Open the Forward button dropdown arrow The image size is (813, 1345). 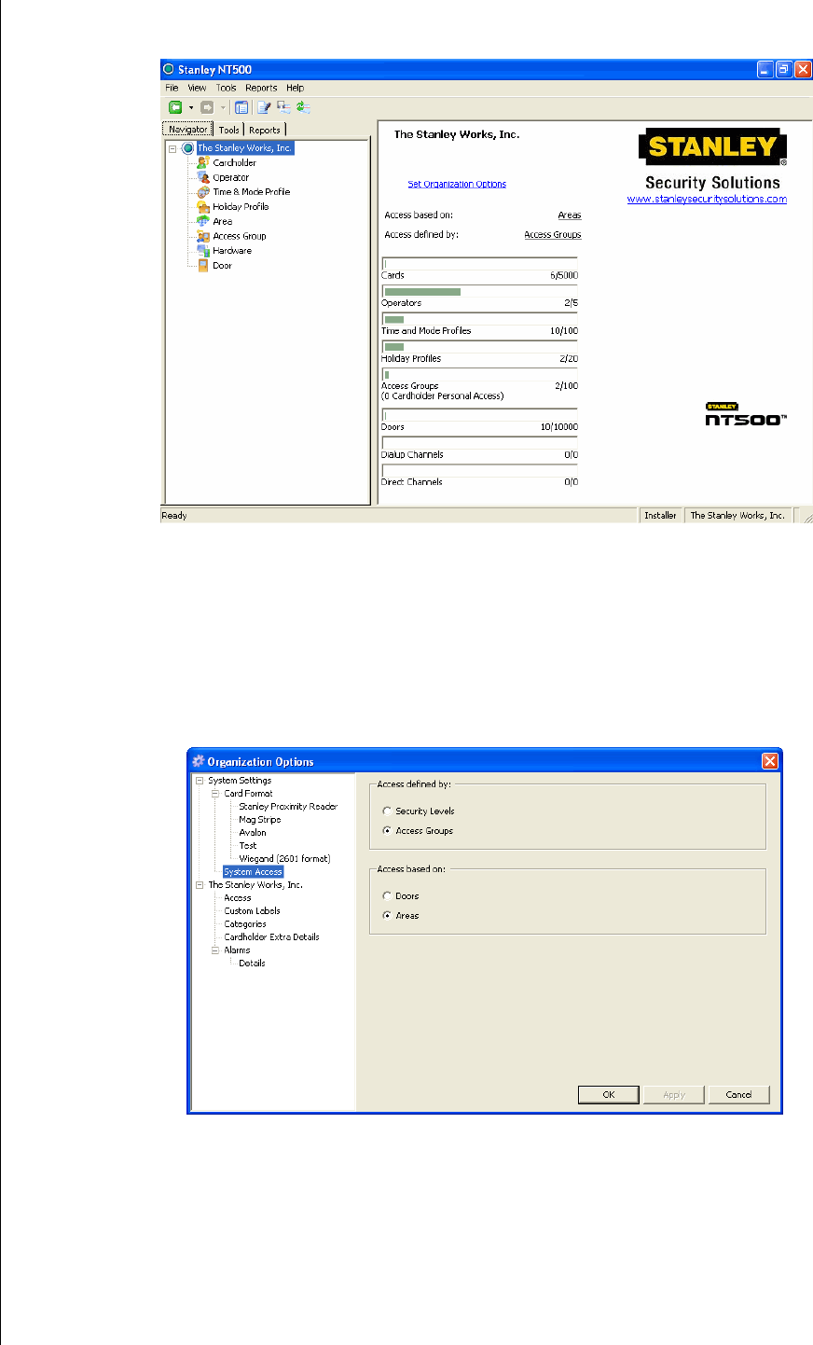click(224, 107)
